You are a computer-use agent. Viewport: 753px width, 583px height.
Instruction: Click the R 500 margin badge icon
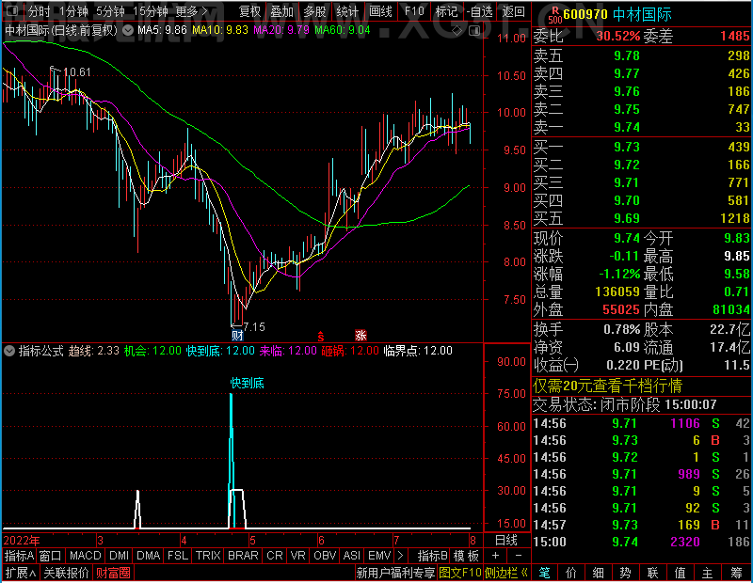pyautogui.click(x=554, y=15)
